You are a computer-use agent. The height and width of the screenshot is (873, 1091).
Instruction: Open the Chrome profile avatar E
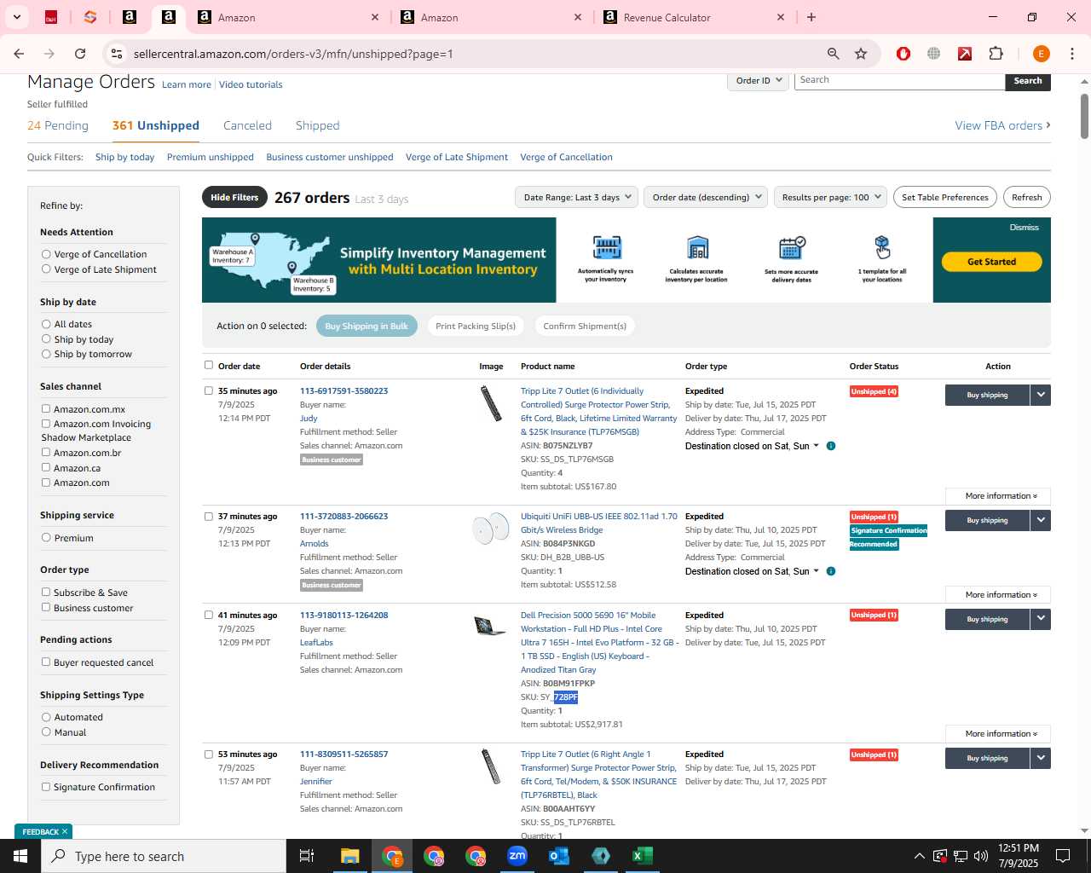point(1041,54)
